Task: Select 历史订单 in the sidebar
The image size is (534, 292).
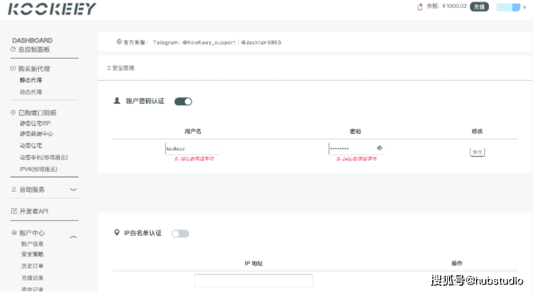Action: [32, 266]
